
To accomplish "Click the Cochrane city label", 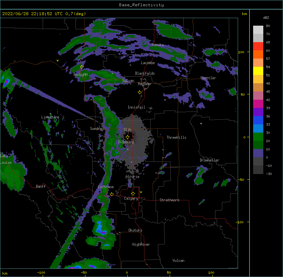I will point(106,187).
